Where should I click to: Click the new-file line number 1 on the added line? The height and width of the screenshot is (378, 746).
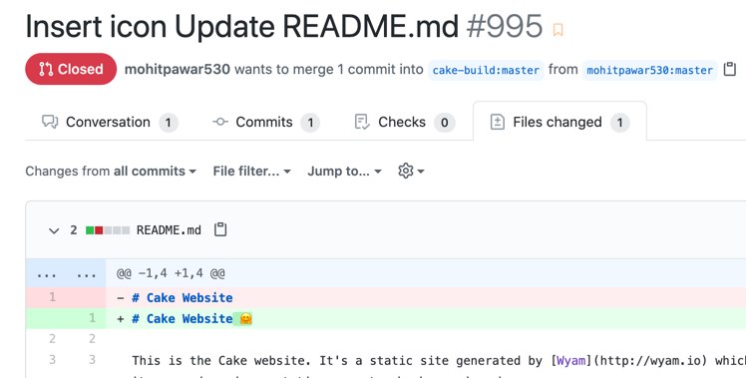pyautogui.click(x=93, y=318)
